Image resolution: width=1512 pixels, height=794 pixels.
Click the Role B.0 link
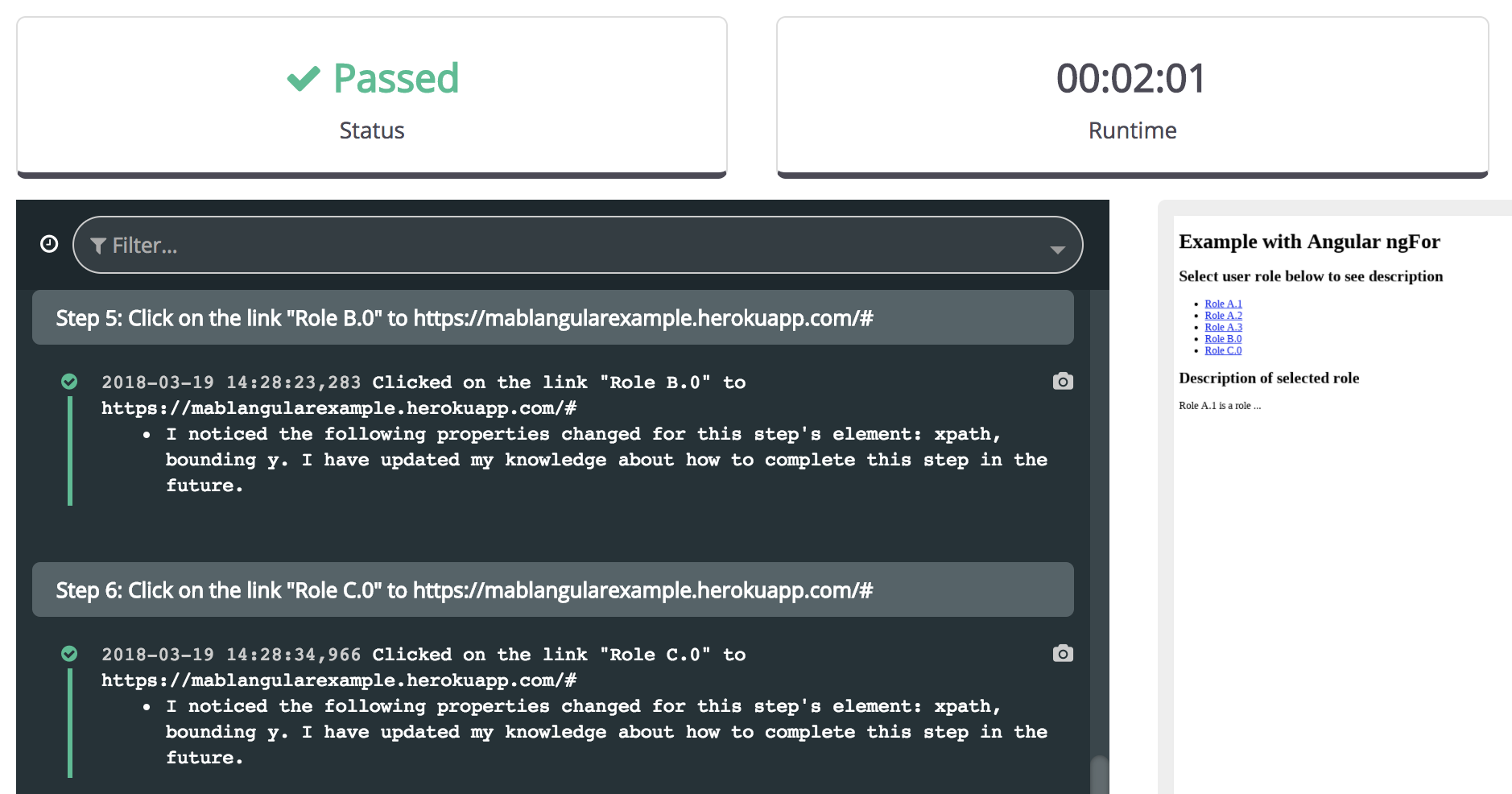tap(1223, 339)
